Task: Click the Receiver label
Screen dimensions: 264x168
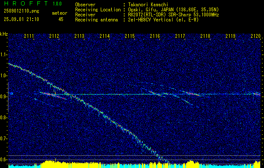Action: point(85,15)
